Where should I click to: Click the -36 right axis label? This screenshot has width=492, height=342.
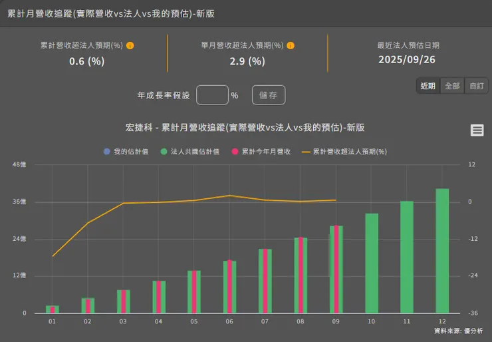tap(473, 313)
